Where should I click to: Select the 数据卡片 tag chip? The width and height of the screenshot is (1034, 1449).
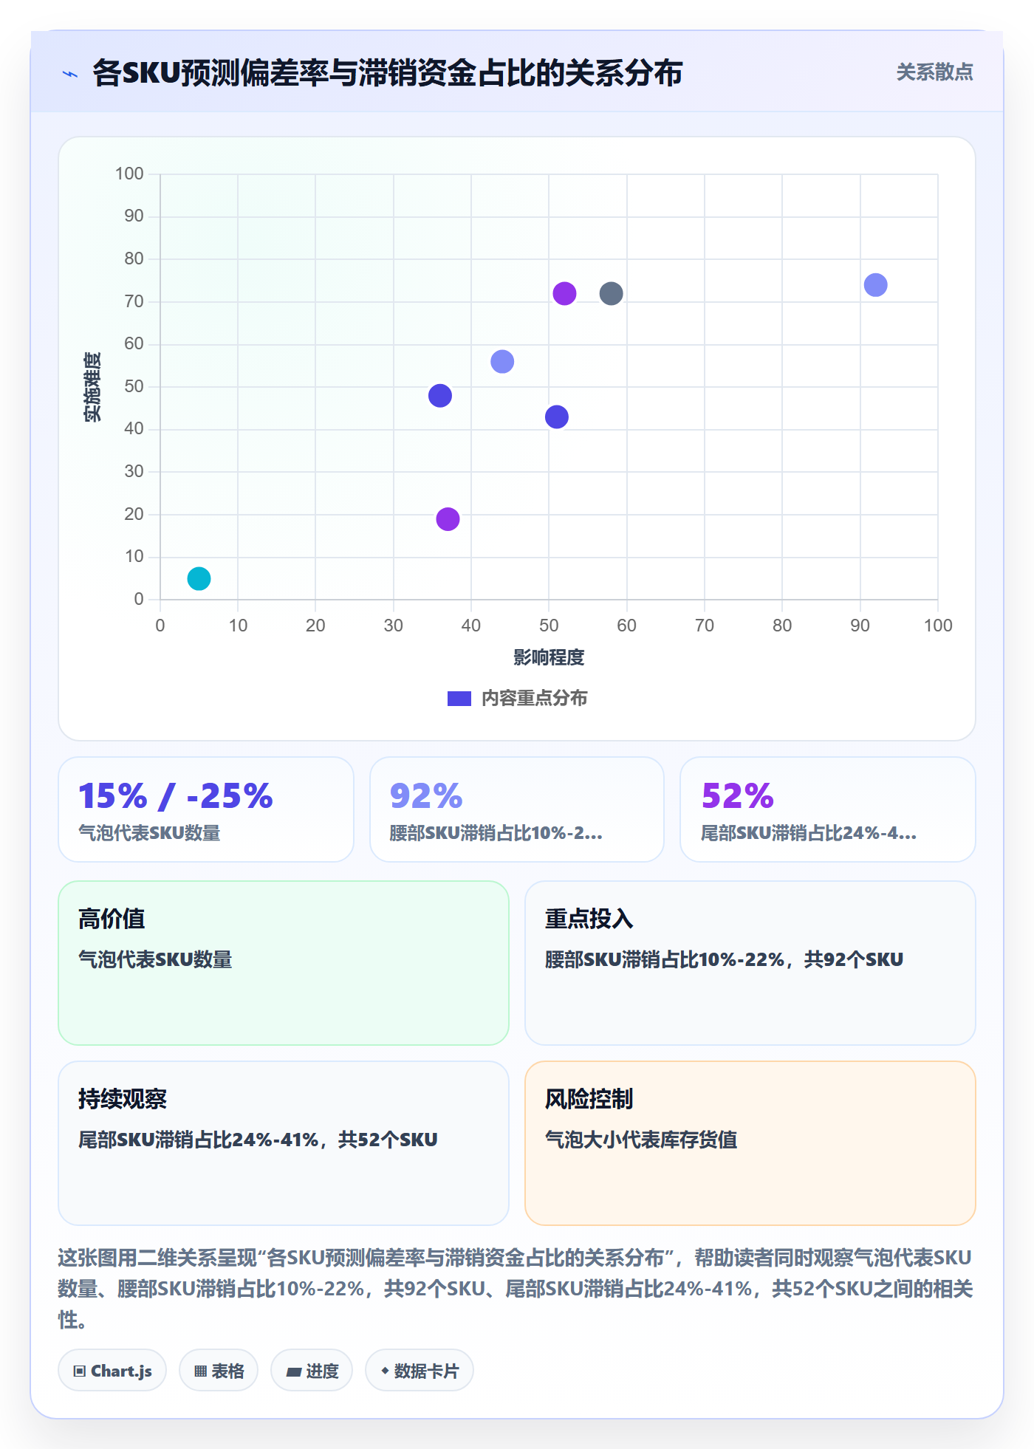click(x=420, y=1371)
